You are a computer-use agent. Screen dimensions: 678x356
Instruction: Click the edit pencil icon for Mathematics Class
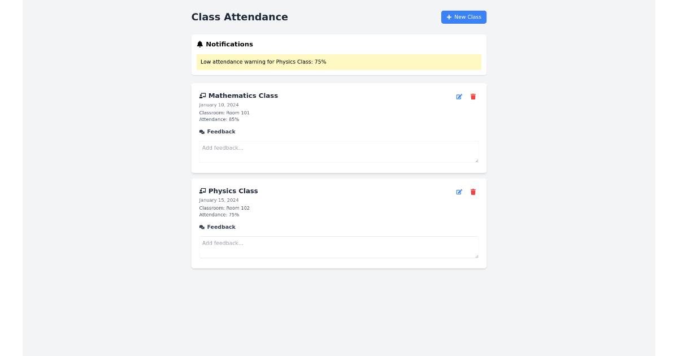click(459, 97)
